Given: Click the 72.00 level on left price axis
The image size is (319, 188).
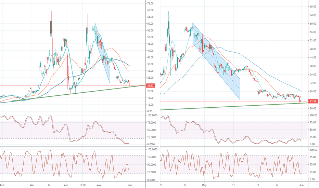Looking at the screenshot, I should pyautogui.click(x=150, y=3).
